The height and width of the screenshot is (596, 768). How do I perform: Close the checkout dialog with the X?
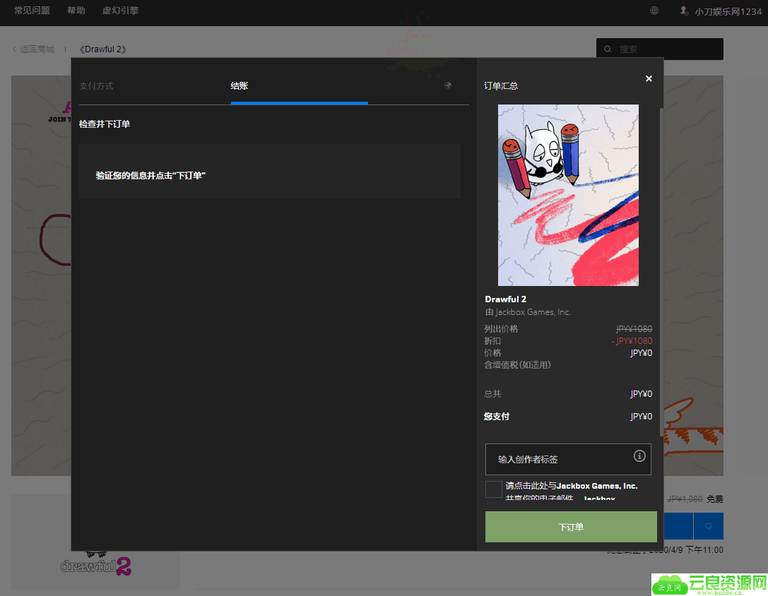(x=649, y=78)
